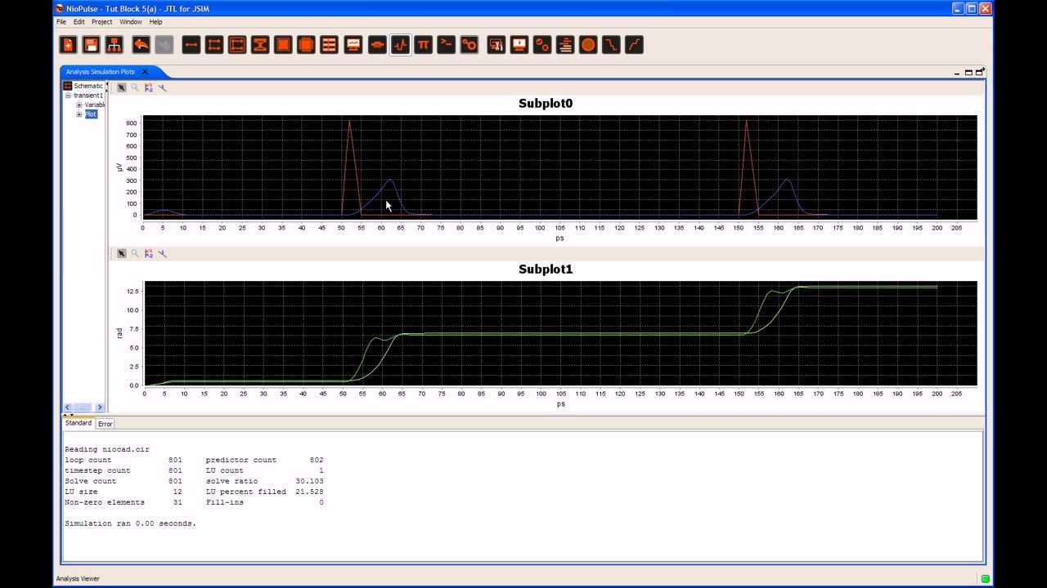Click the lens-shaped (eye) toolbar icon
The width and height of the screenshot is (1047, 588).
(x=377, y=45)
